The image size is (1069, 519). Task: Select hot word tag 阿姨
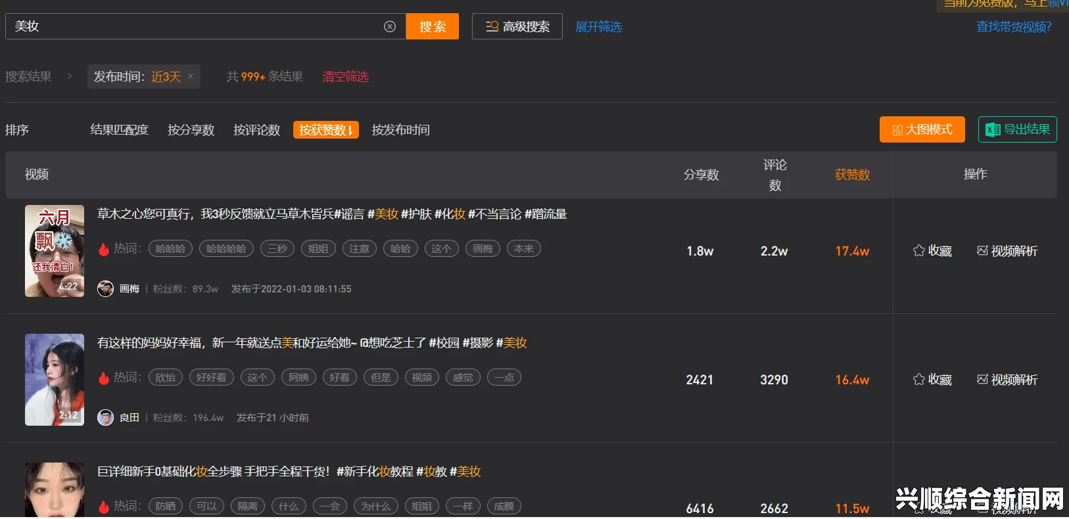[x=298, y=378]
